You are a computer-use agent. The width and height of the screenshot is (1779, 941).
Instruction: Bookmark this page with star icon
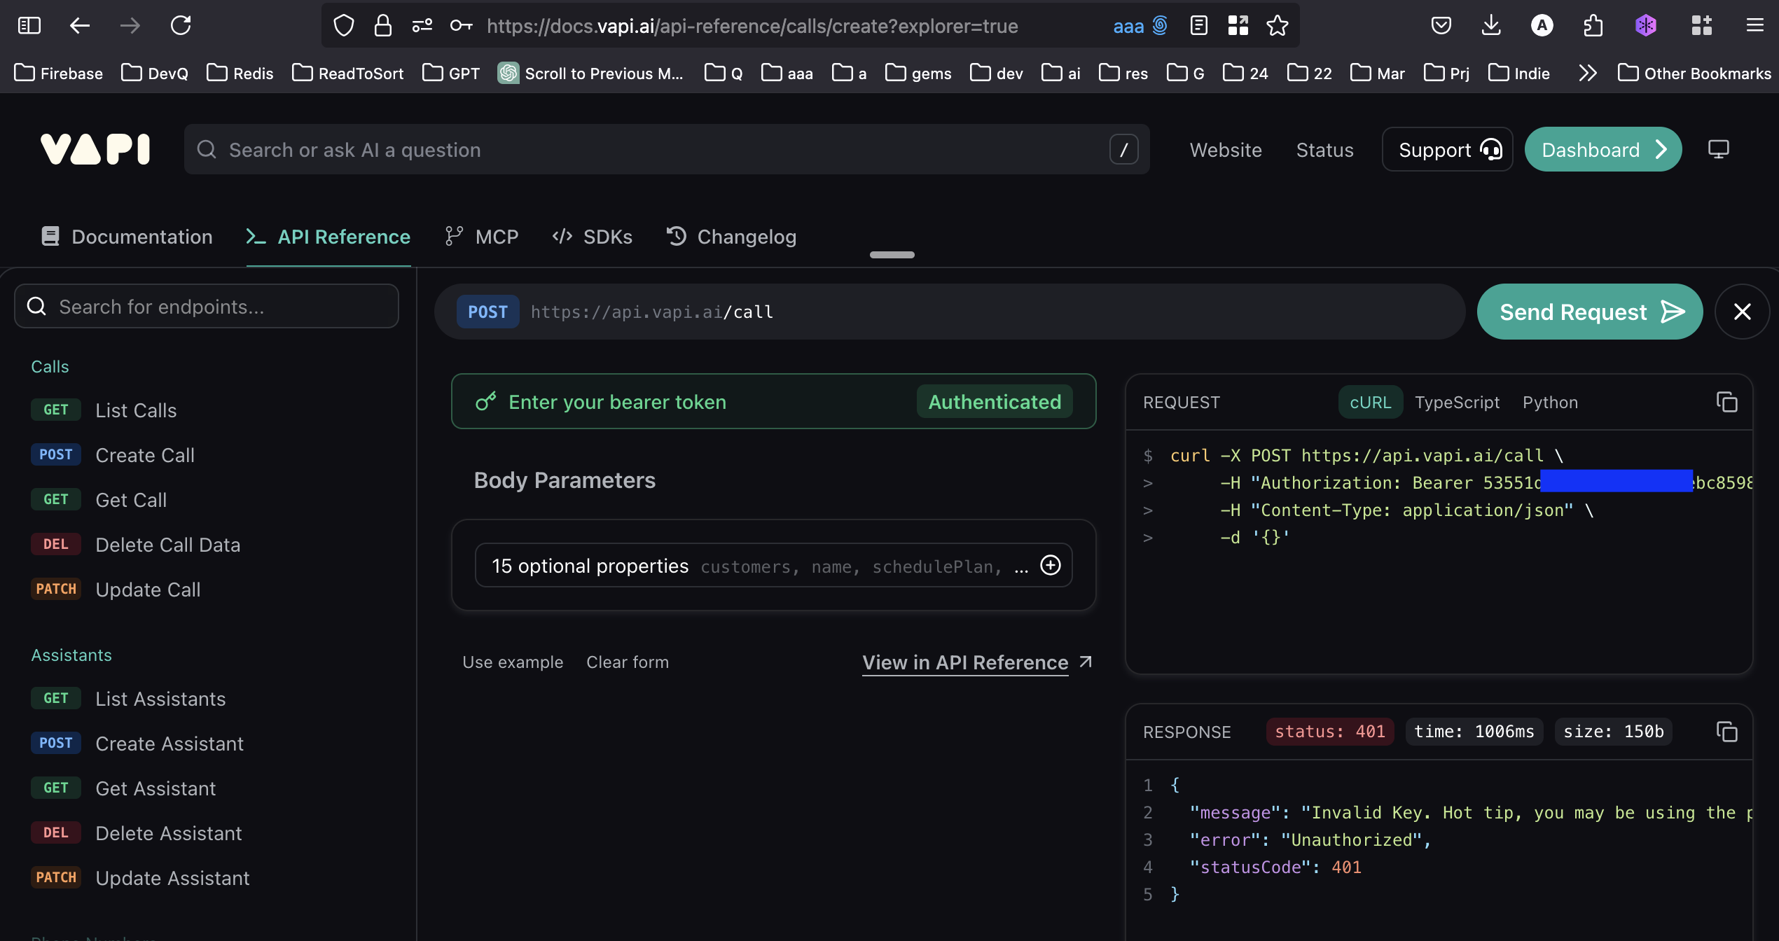[1277, 26]
